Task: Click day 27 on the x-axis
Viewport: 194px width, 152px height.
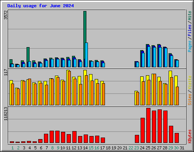Action: click(159, 148)
